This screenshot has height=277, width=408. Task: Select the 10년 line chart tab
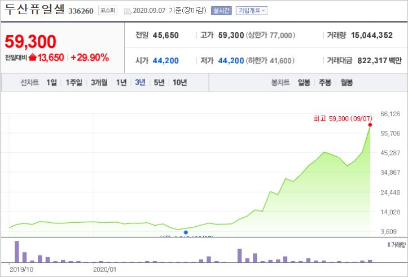tap(180, 82)
